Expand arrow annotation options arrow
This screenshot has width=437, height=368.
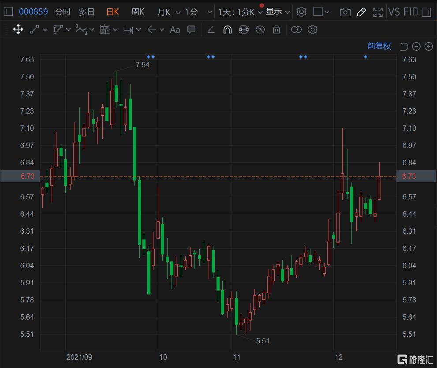tap(162, 29)
